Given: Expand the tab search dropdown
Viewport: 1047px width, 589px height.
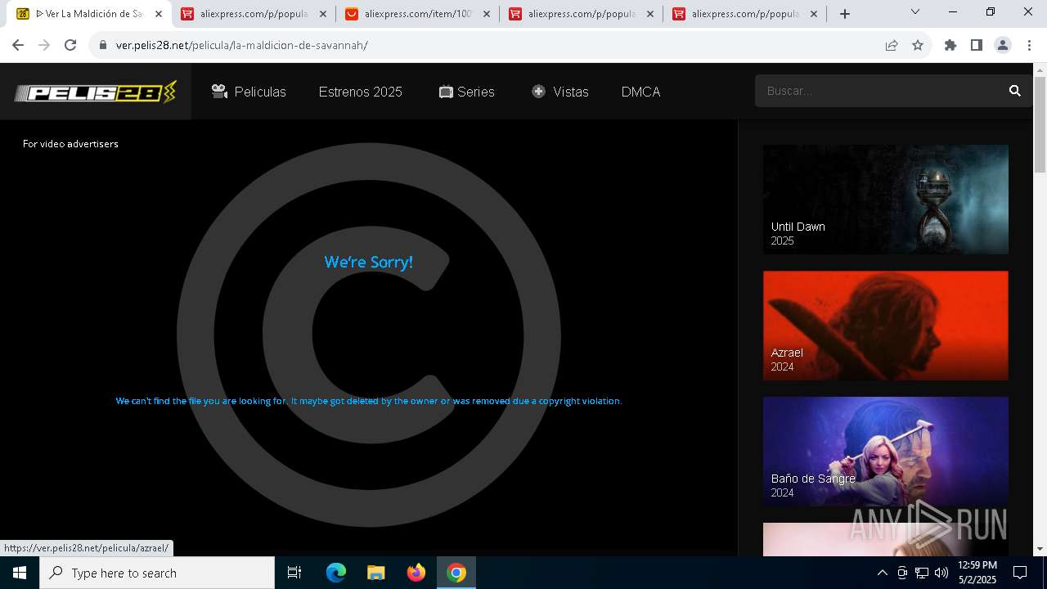Looking at the screenshot, I should 915,11.
